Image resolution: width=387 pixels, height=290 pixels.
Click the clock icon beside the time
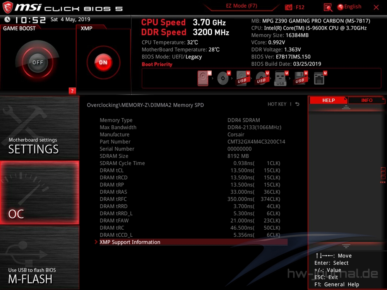click(7, 19)
